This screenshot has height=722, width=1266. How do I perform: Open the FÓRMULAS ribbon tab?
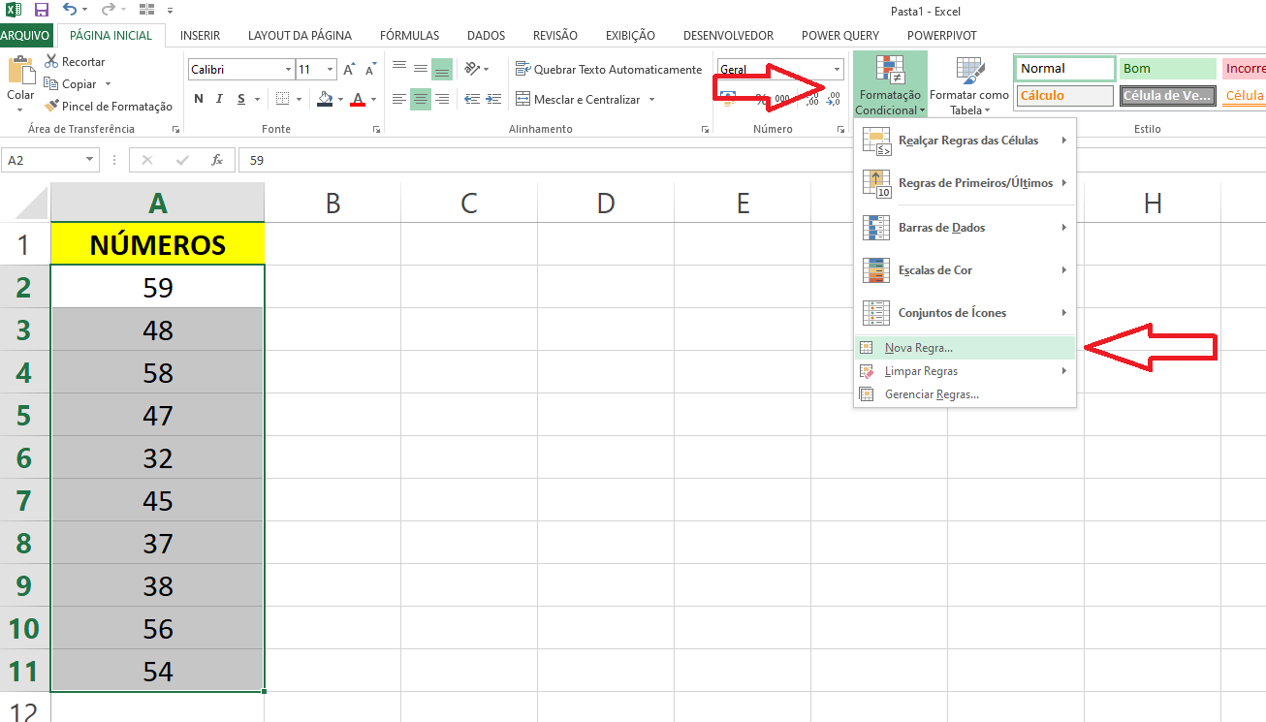[409, 35]
